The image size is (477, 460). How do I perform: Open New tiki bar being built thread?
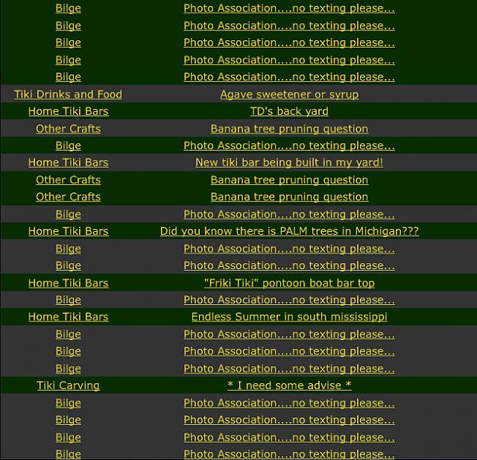pyautogui.click(x=289, y=163)
